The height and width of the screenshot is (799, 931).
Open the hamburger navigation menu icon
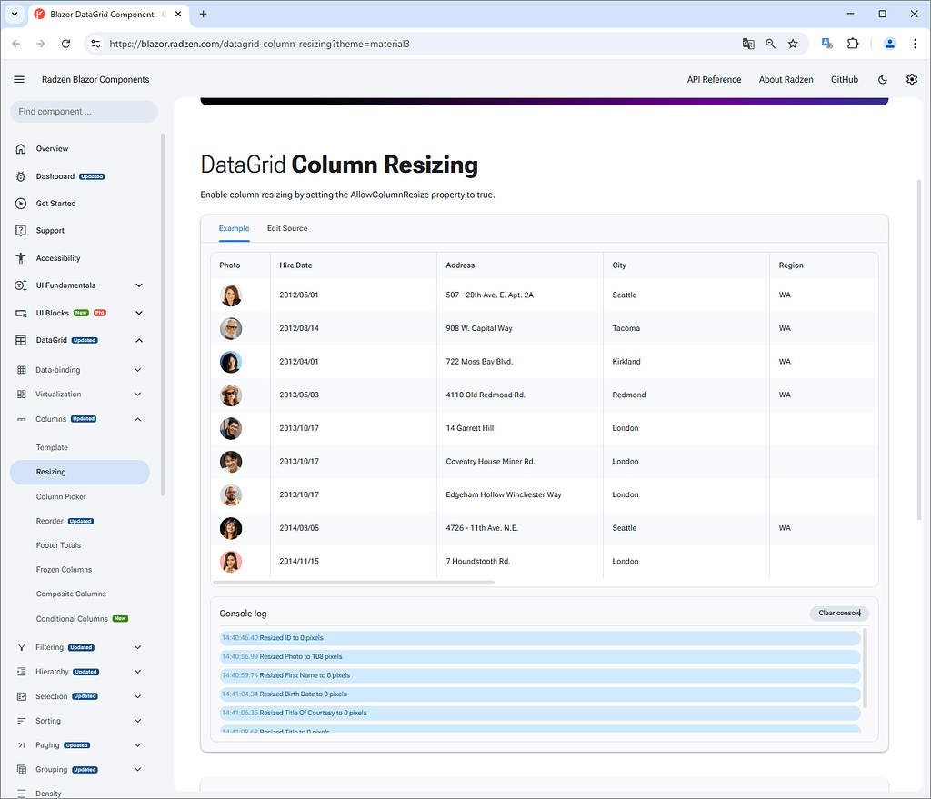(18, 79)
